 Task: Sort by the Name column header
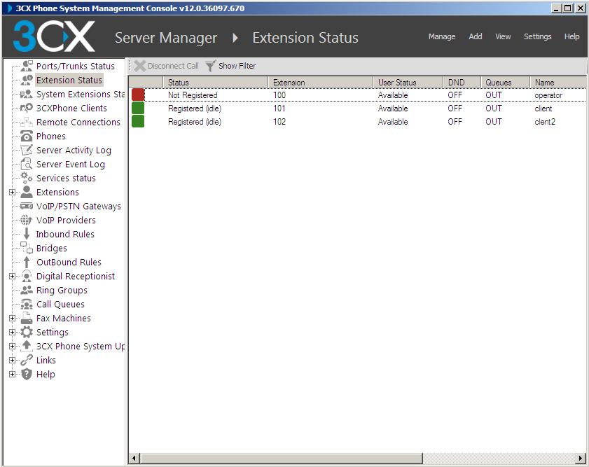click(558, 82)
